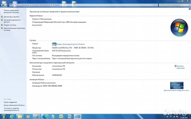This screenshot has width=191, height=119.
Task: Click shield icon beside Настройка удаленного доступа
Action: [x=2, y=20]
